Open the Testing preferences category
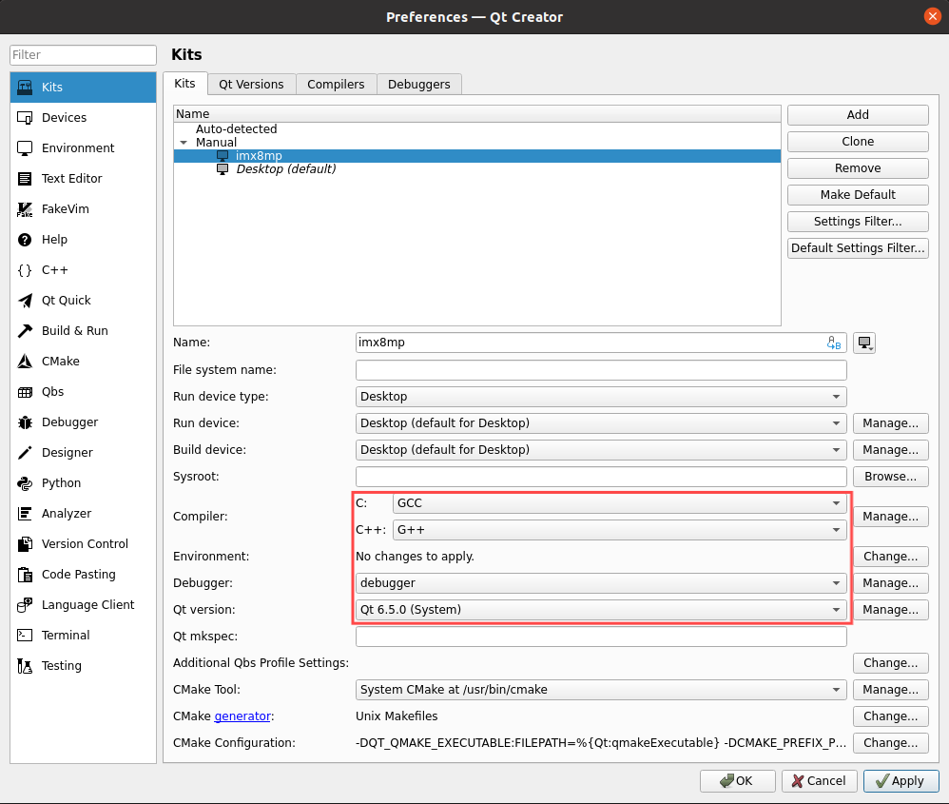 coord(83,666)
